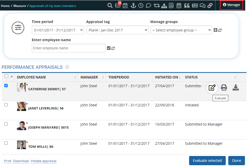The width and height of the screenshot is (247, 168).
Task: Click the add group plus icon
Action: click(x=215, y=30)
